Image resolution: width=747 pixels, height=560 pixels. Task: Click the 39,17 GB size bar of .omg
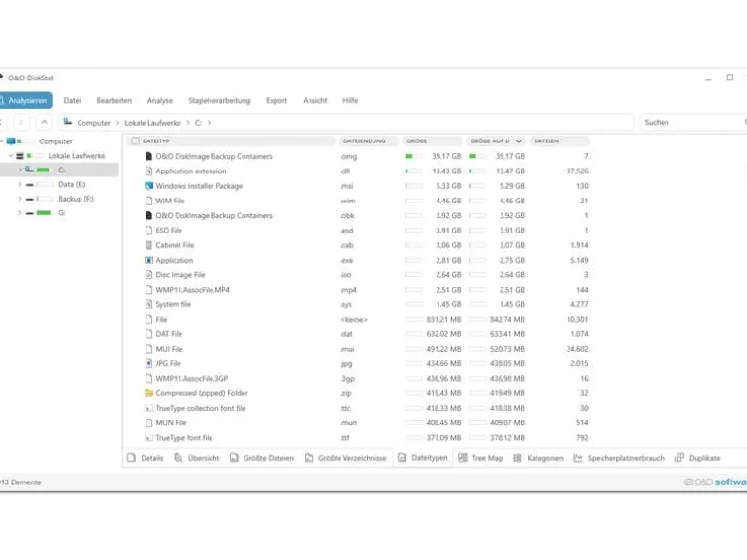tap(413, 156)
